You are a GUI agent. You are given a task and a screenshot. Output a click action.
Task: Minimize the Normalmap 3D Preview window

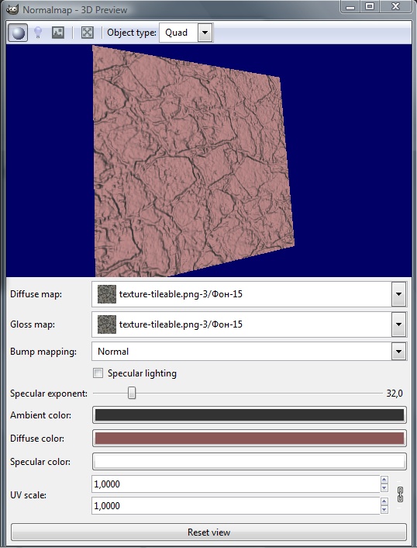click(350, 7)
